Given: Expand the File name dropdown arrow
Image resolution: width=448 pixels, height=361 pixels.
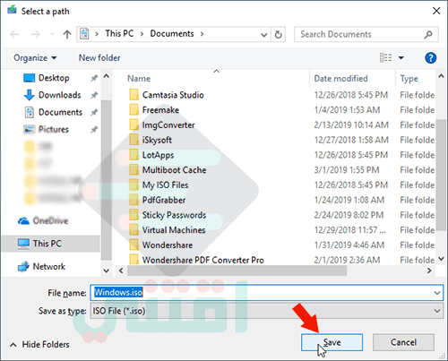Looking at the screenshot, I should pos(437,293).
